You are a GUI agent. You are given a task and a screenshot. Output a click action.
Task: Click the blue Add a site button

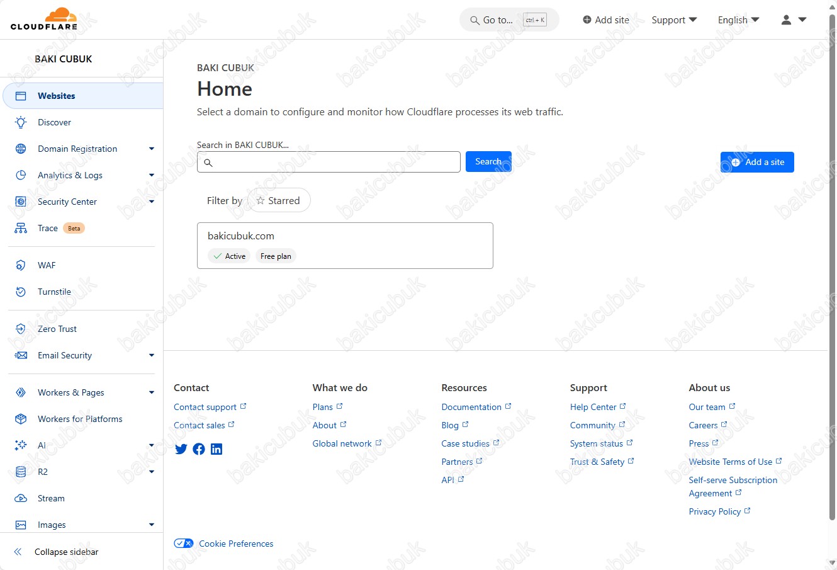click(757, 162)
